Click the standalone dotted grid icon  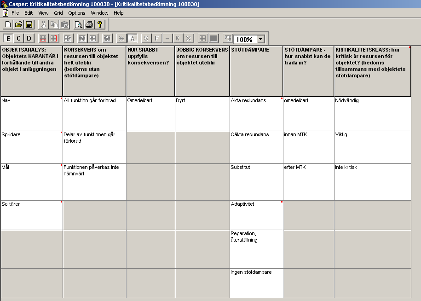pos(107,38)
